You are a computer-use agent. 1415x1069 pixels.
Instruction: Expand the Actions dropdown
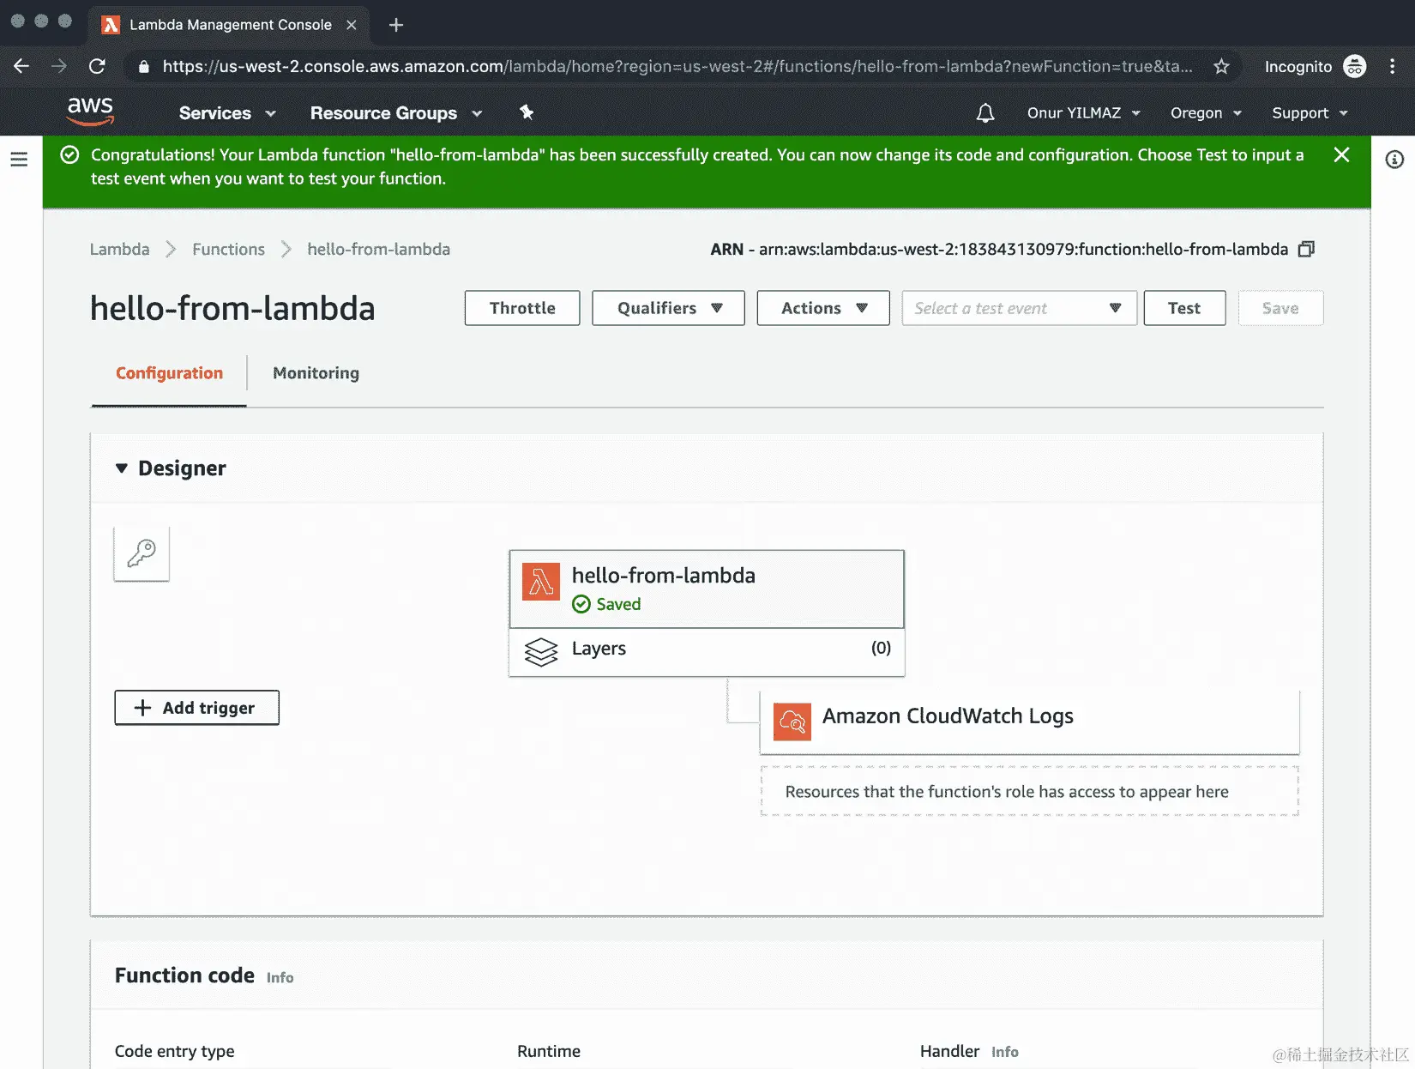click(x=822, y=307)
